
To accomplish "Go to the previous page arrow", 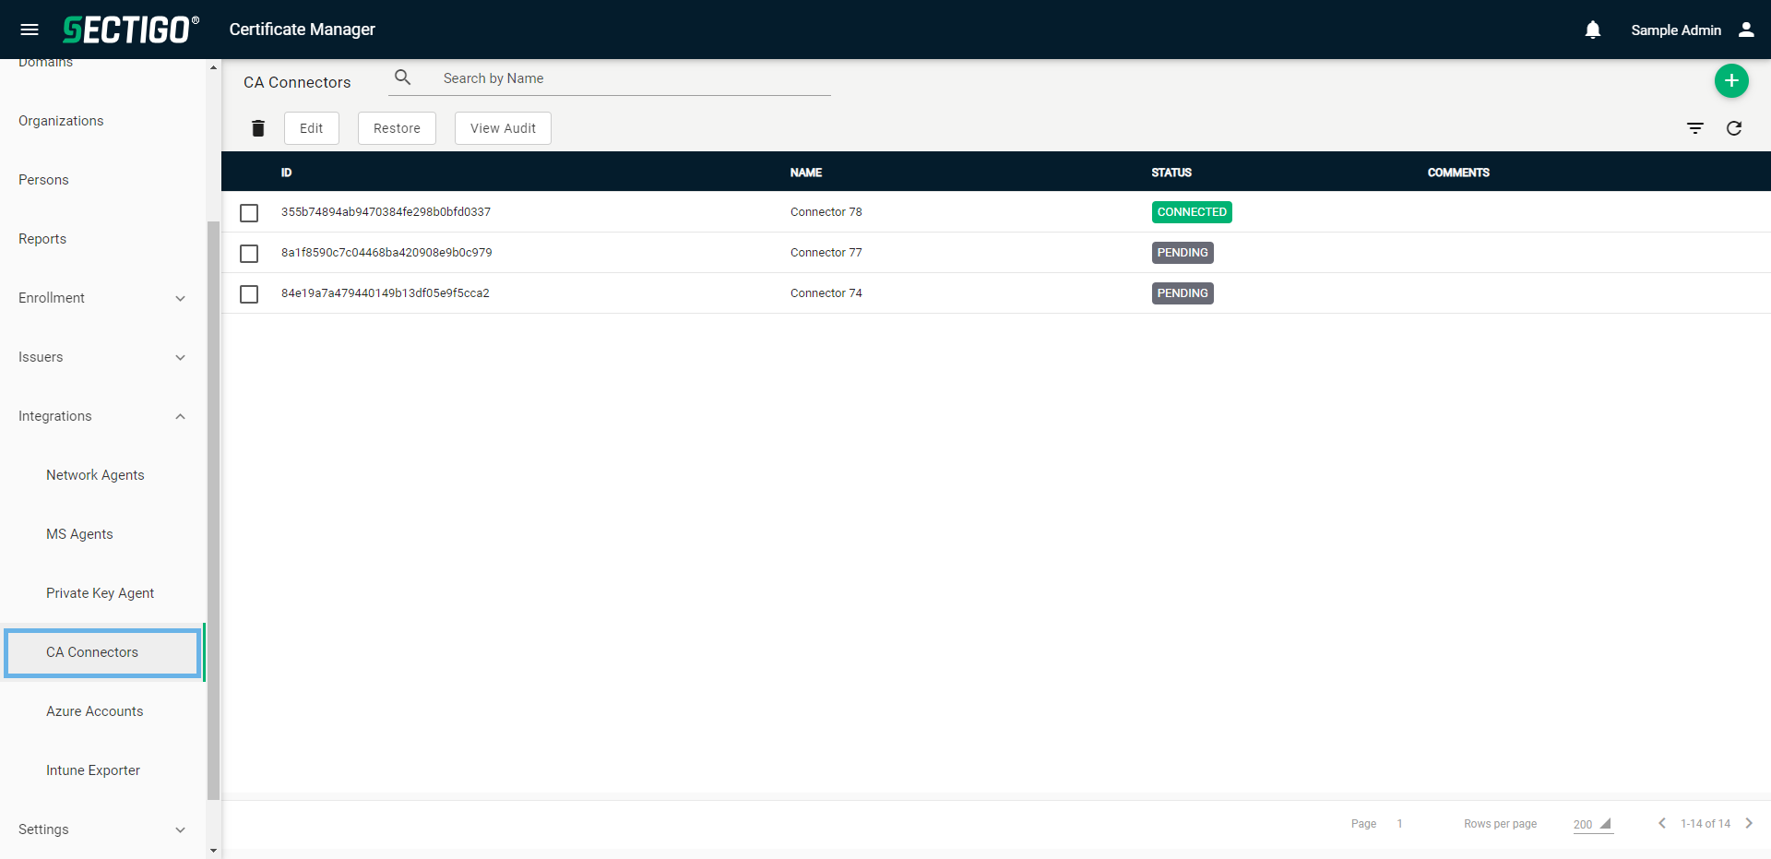I will [1662, 823].
